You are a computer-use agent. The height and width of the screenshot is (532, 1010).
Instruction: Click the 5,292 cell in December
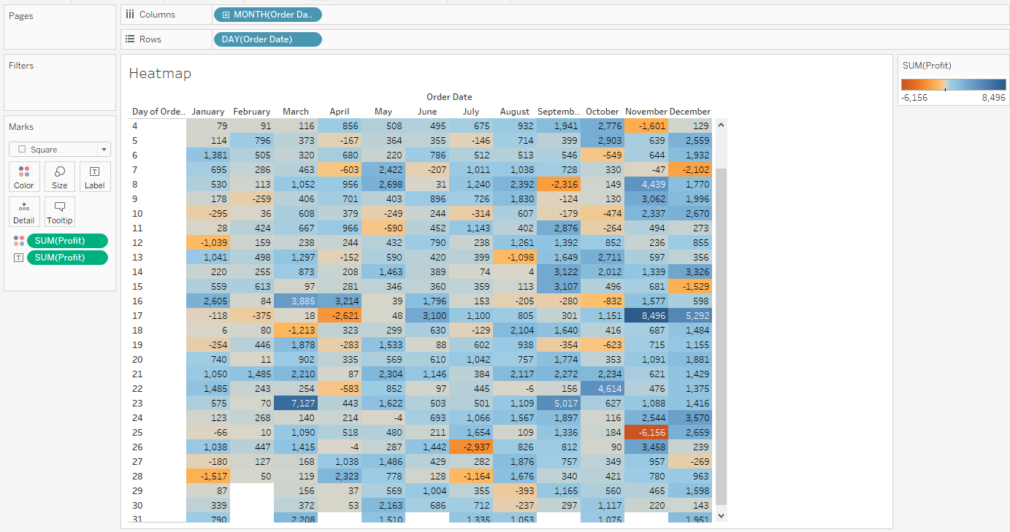(690, 315)
